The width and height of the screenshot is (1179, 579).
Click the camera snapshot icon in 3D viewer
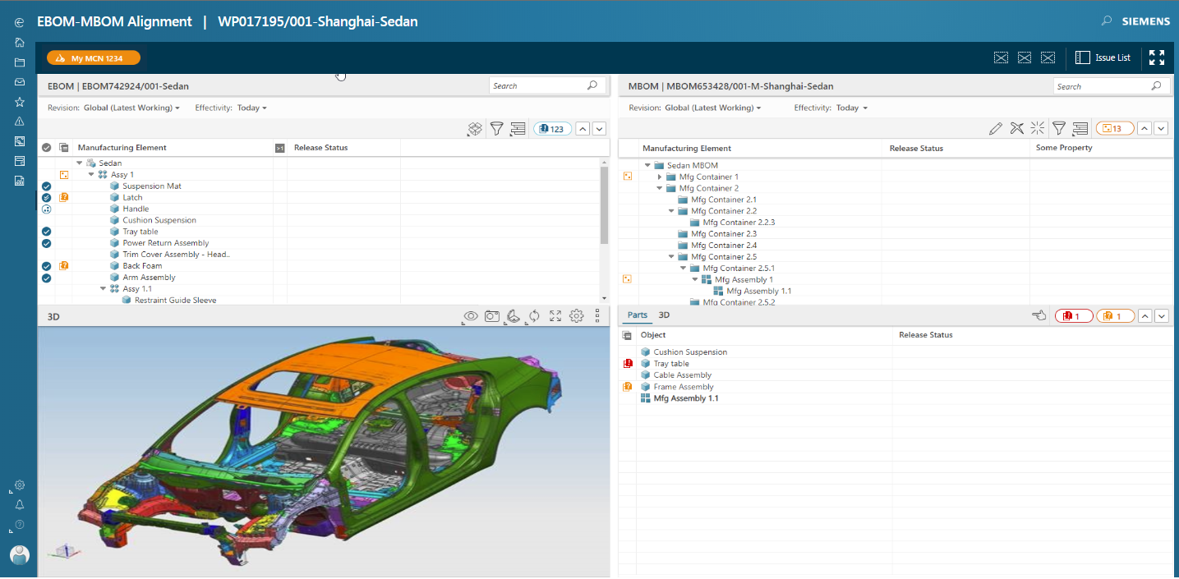pos(491,315)
